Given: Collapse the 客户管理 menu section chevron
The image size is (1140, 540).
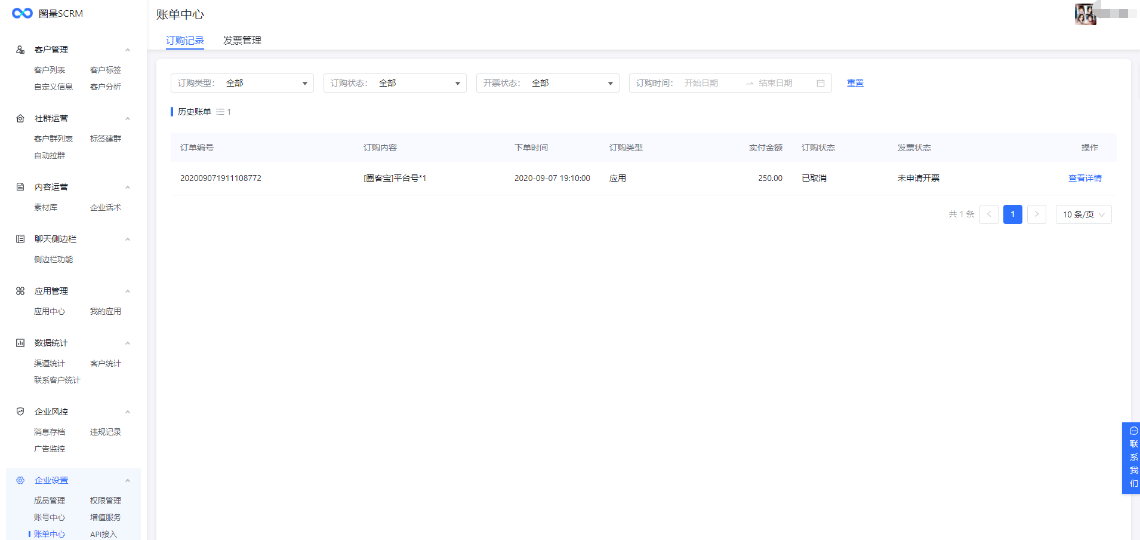Looking at the screenshot, I should 127,50.
